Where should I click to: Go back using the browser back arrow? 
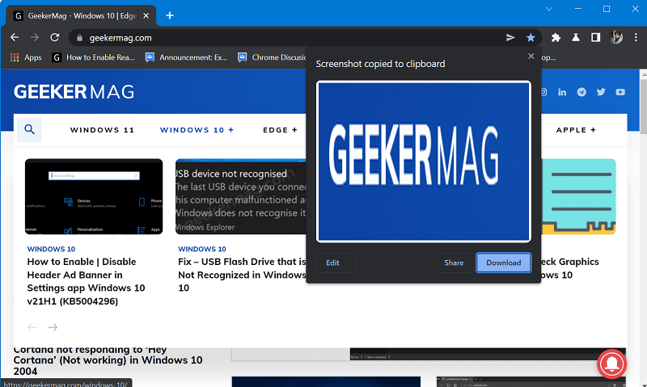[15, 37]
